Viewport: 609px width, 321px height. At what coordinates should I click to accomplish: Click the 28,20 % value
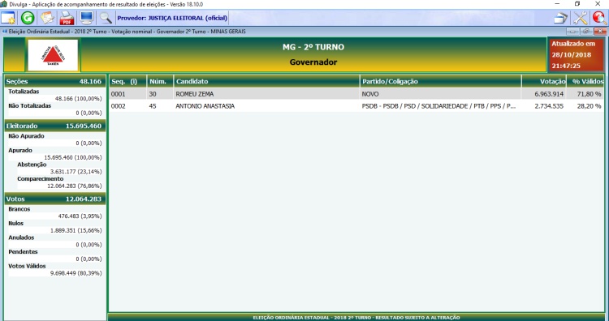589,106
